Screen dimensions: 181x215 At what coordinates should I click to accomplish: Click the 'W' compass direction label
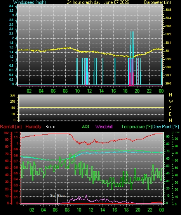tap(171, 101)
